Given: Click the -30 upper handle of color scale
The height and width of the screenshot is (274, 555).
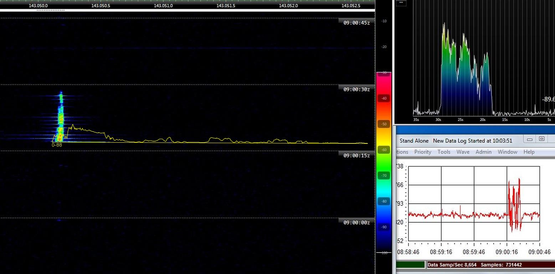Looking at the screenshot, I should click(384, 73).
